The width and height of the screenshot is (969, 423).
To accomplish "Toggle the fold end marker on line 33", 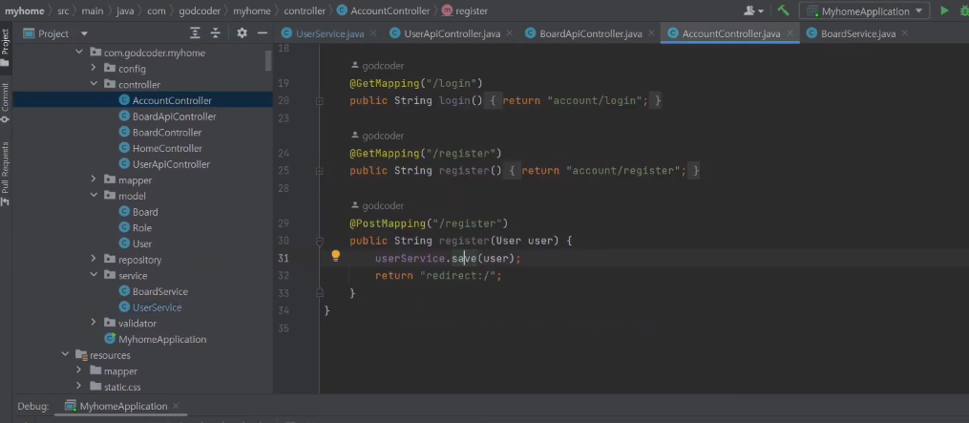I will (320, 293).
